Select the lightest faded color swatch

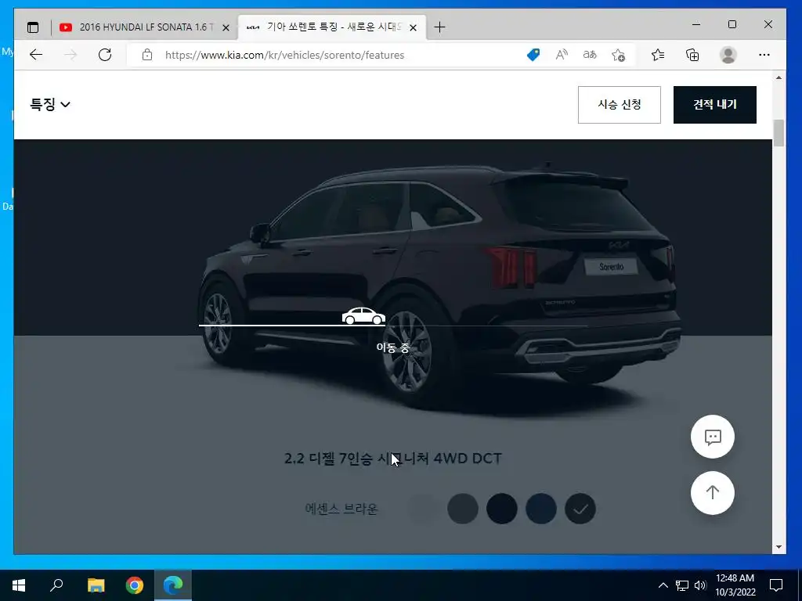click(424, 509)
